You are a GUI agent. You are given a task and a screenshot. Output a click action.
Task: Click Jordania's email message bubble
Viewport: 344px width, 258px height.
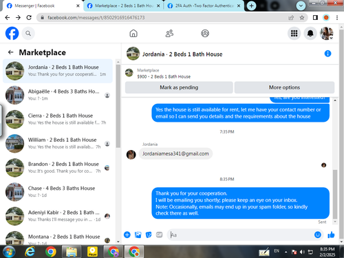(x=175, y=153)
